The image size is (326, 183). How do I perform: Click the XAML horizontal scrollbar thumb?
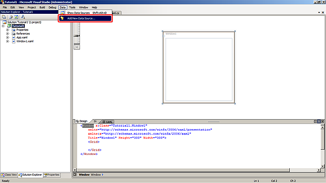pyautogui.click(x=183, y=170)
